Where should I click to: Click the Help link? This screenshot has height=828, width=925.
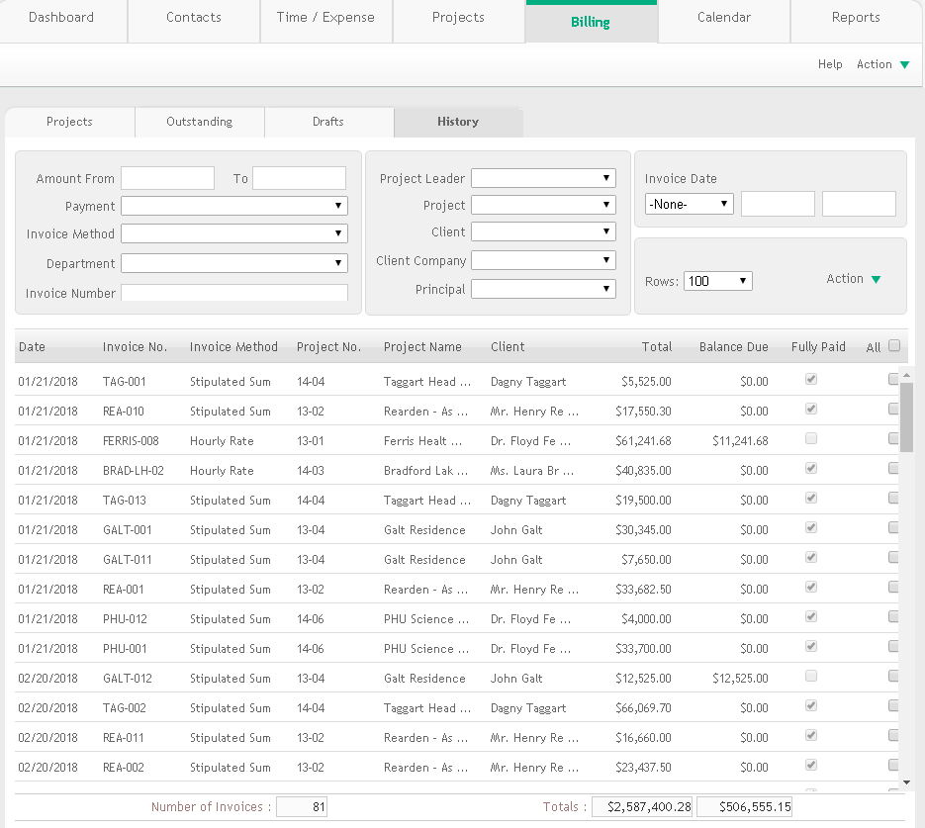pos(830,64)
